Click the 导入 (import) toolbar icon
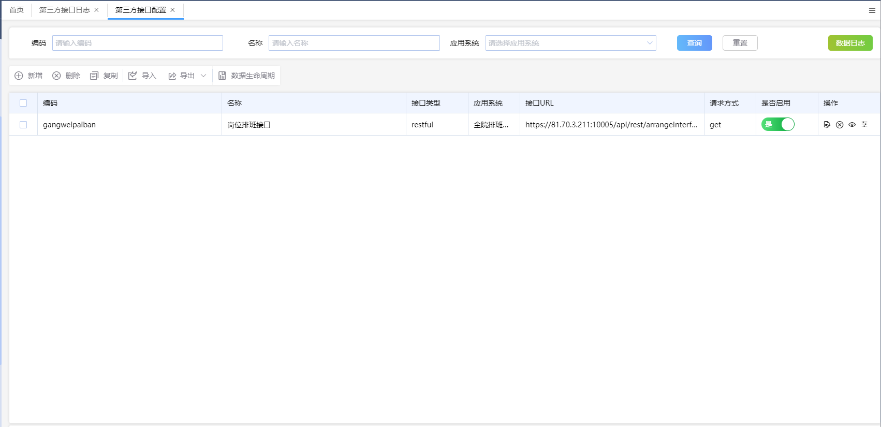Screen dimensions: 881x427 pos(133,76)
